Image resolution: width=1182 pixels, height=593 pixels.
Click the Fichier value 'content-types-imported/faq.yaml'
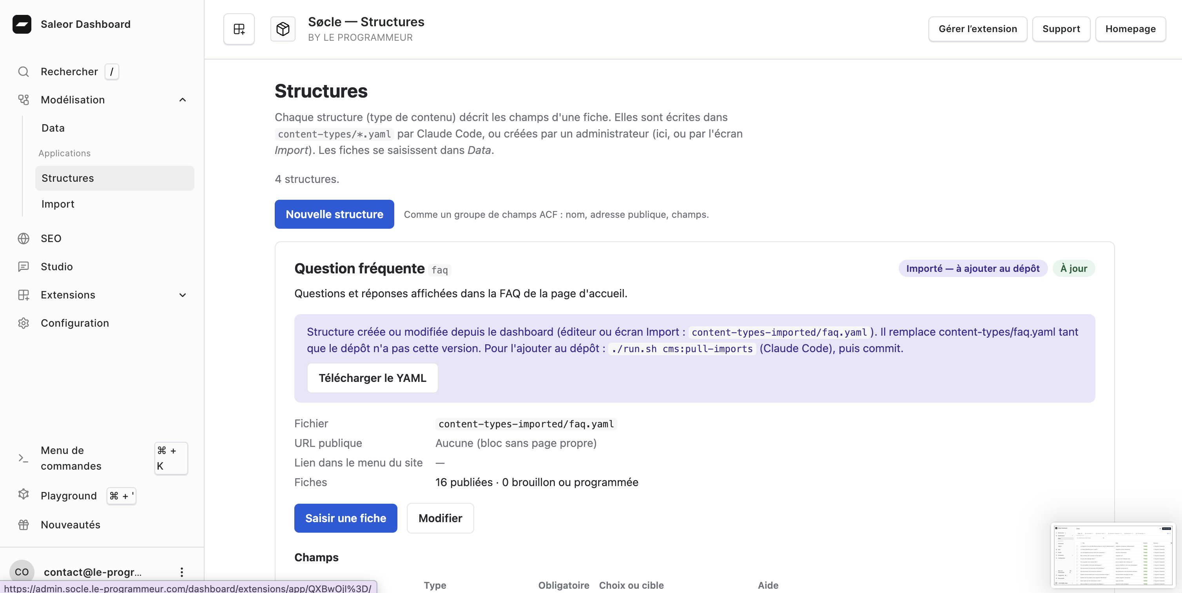pyautogui.click(x=526, y=424)
